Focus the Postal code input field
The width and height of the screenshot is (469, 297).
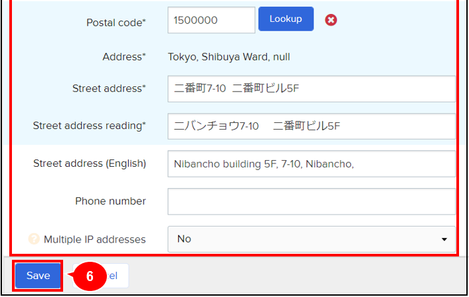click(211, 20)
